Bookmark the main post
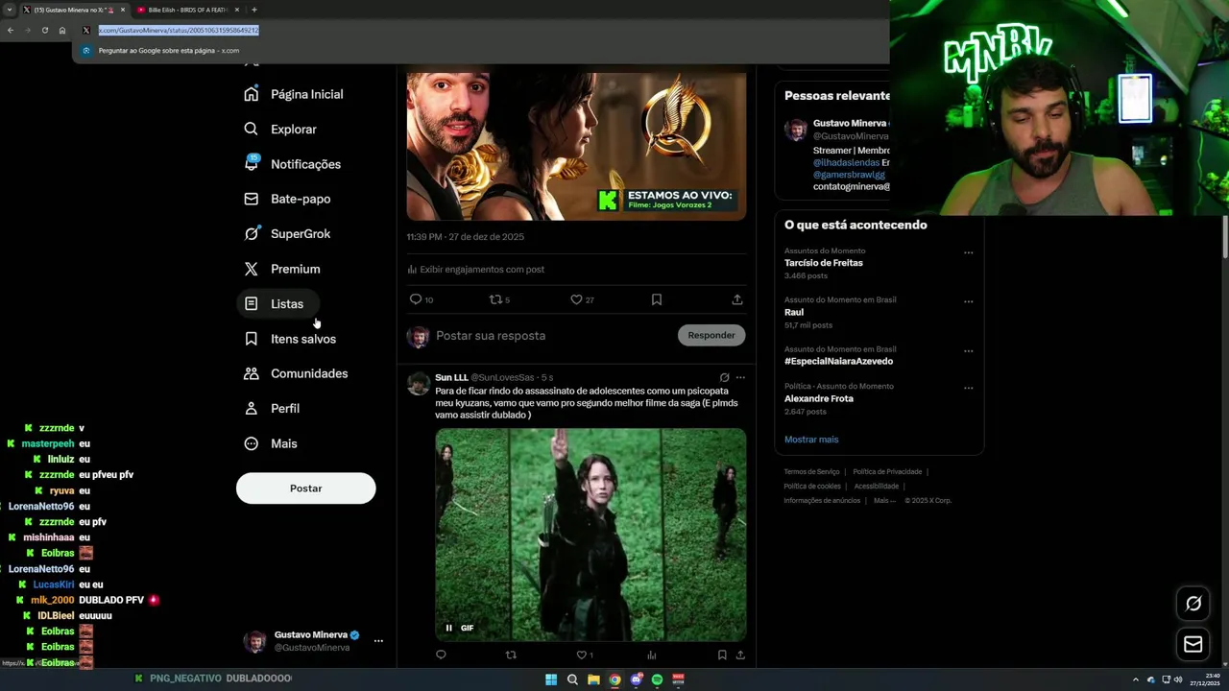The height and width of the screenshot is (691, 1229). [x=657, y=299]
